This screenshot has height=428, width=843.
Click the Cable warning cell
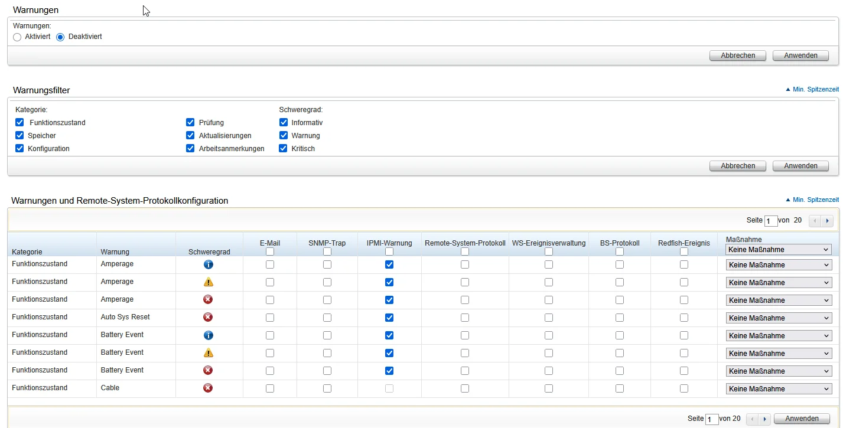point(110,388)
